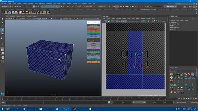Screen dimensions: 198x111
Task: Click the green planar map Y button
Action: click(x=93, y=32)
